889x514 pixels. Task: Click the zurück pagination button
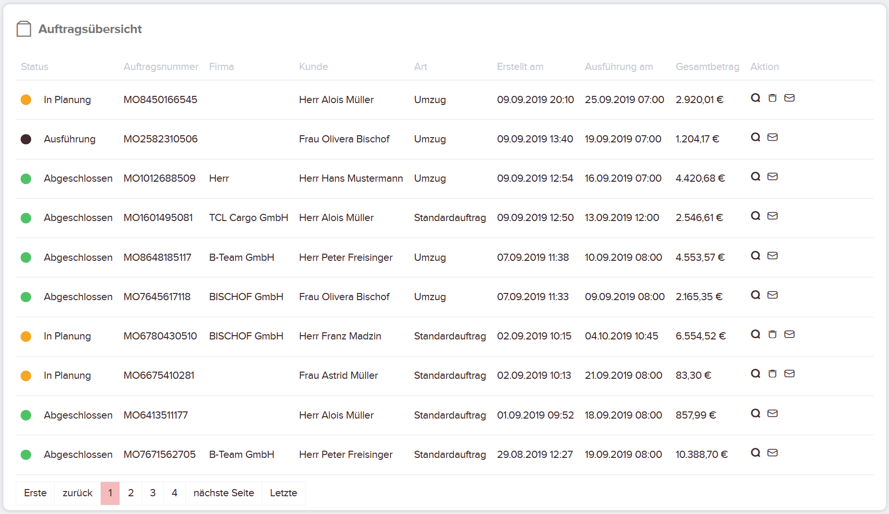pos(78,493)
